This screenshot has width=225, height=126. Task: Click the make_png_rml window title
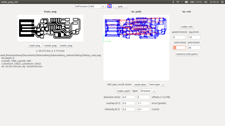(x=10, y=2)
